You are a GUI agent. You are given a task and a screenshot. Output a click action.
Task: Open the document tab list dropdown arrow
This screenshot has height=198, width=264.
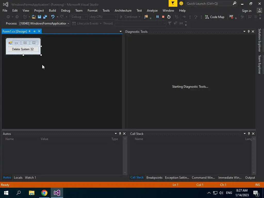[x=121, y=31]
